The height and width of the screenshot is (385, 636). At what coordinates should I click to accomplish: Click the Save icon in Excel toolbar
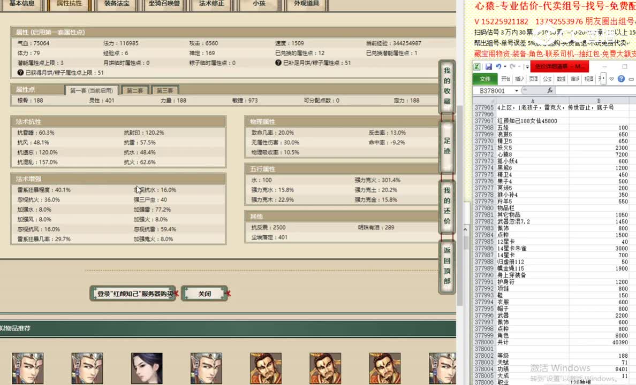coord(488,67)
